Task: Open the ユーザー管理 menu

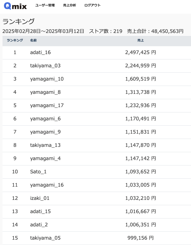Action: 45,5
